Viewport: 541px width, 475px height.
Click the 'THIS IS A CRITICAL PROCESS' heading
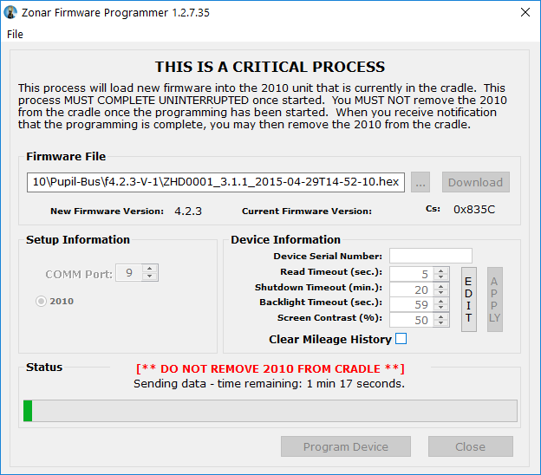[x=270, y=67]
